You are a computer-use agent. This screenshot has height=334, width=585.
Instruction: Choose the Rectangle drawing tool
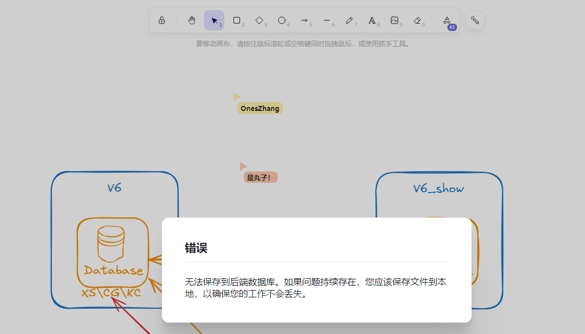pyautogui.click(x=237, y=20)
